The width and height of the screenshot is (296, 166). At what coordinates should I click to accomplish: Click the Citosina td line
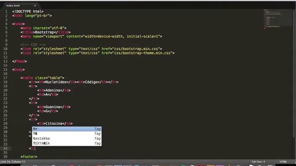point(55,124)
